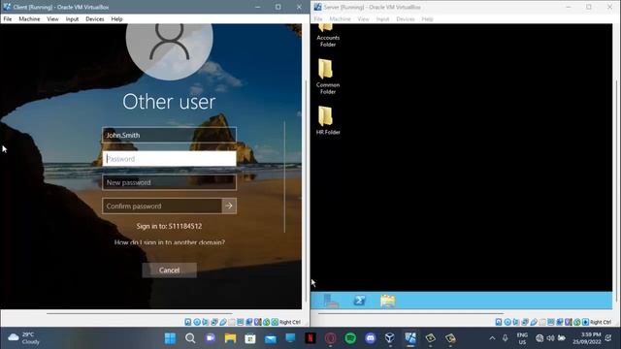The width and height of the screenshot is (621, 349).
Task: Open File menu in Client window
Action: click(8, 19)
